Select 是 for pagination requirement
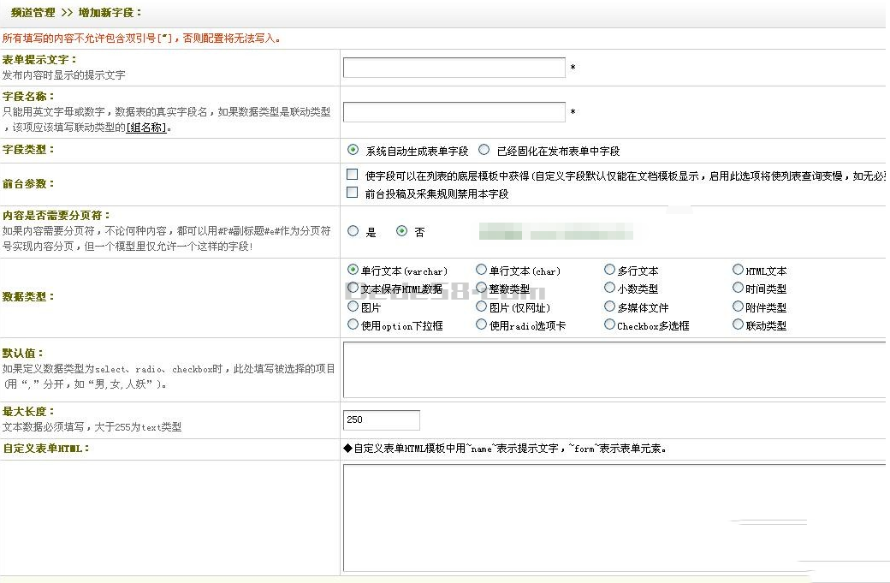890x583 pixels. coord(353,231)
